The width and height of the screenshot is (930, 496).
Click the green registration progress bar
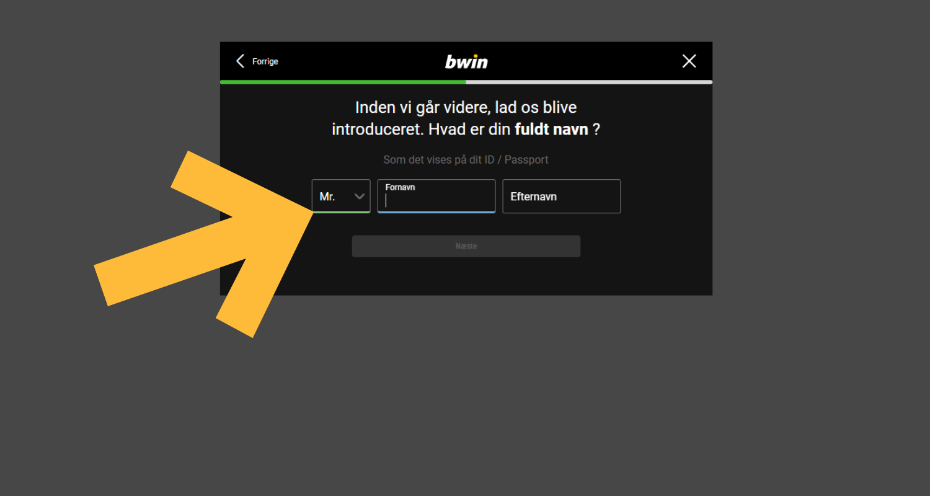coord(343,82)
